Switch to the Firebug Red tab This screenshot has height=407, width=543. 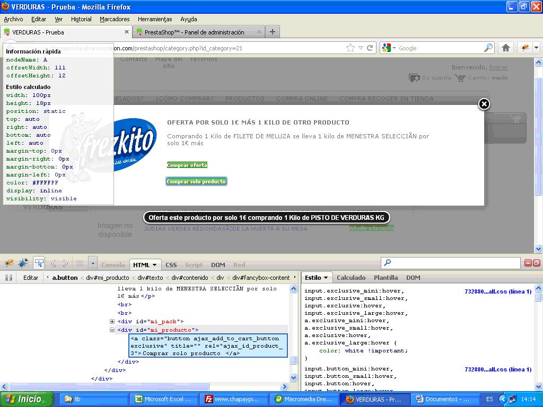click(x=239, y=265)
